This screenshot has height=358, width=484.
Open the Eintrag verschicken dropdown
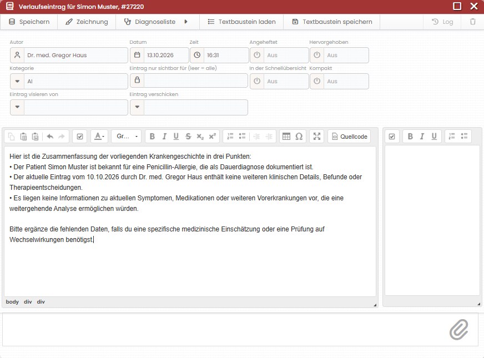point(137,107)
